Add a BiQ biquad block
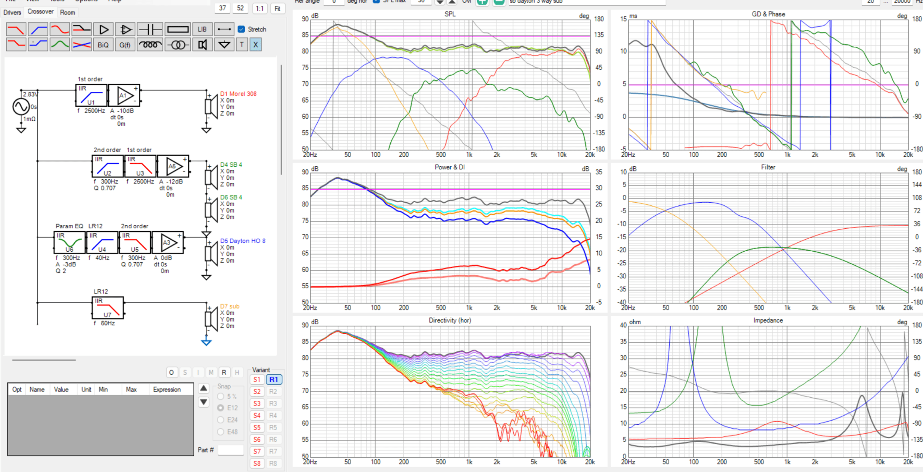The width and height of the screenshot is (923, 472). coord(103,45)
